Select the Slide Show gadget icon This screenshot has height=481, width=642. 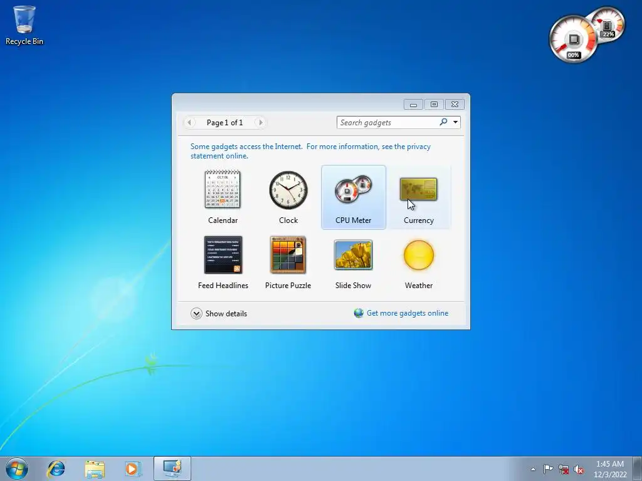coord(354,255)
